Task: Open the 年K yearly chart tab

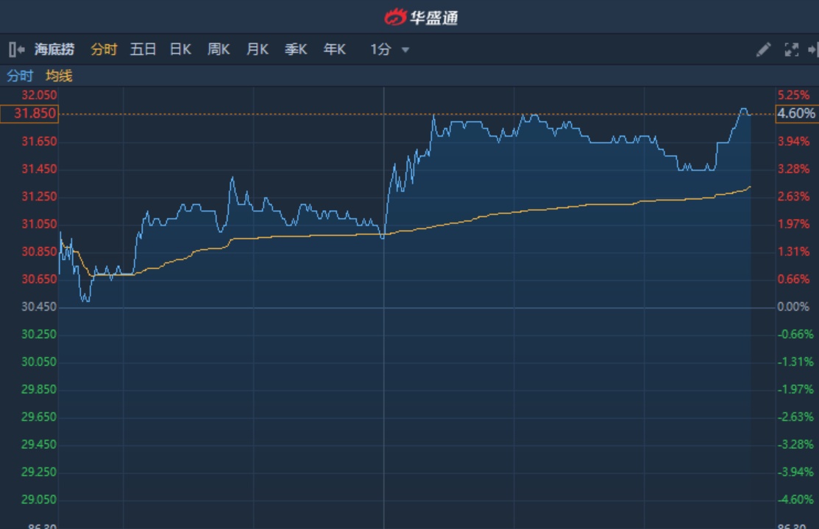Action: (334, 49)
